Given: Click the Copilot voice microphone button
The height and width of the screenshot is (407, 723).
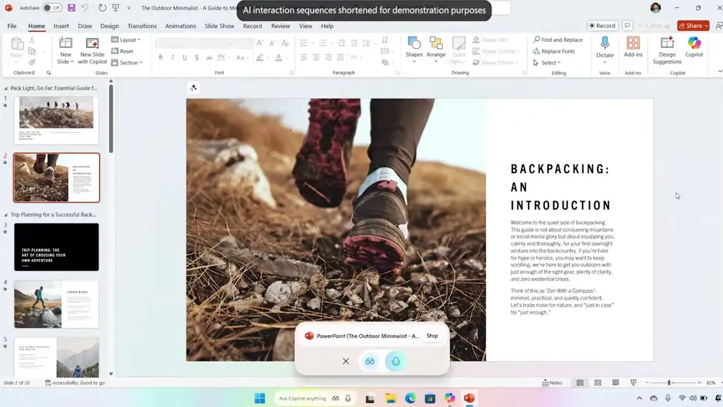Looking at the screenshot, I should click(x=396, y=361).
